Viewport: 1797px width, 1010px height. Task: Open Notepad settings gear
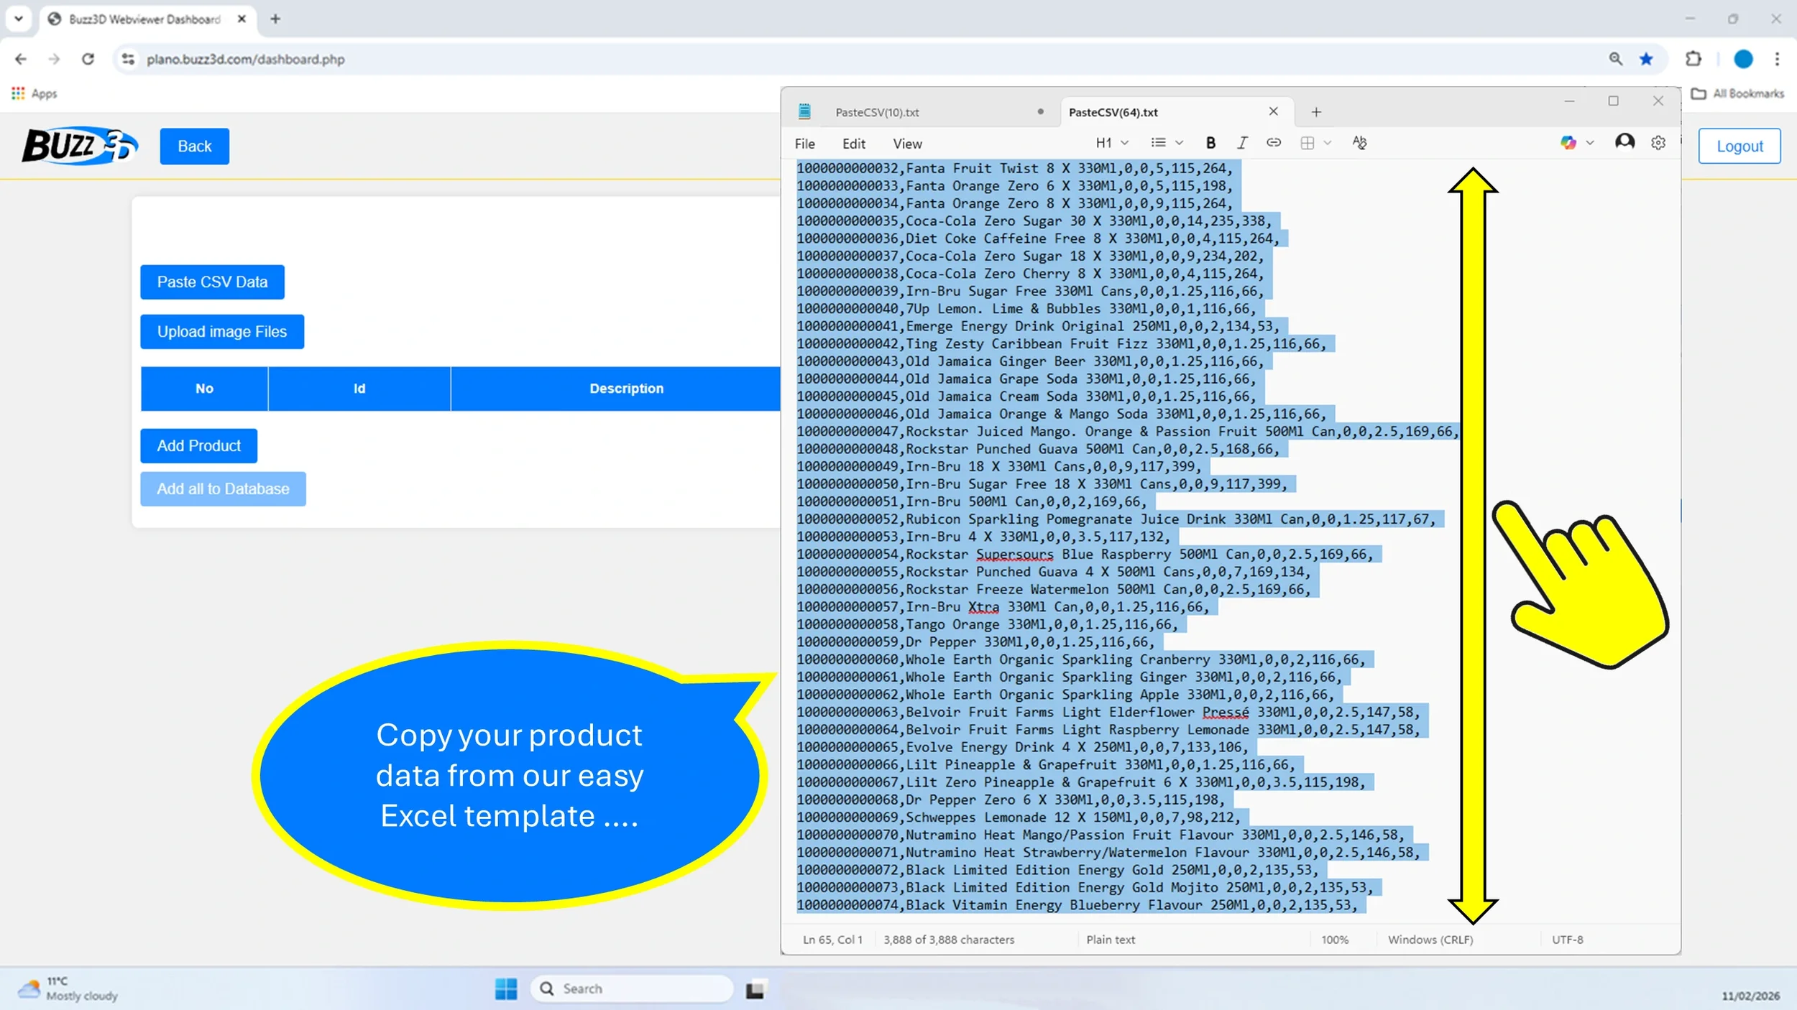click(x=1658, y=143)
